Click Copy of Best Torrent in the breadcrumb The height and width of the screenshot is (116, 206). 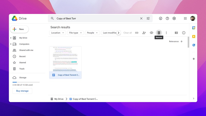[x=85, y=99]
